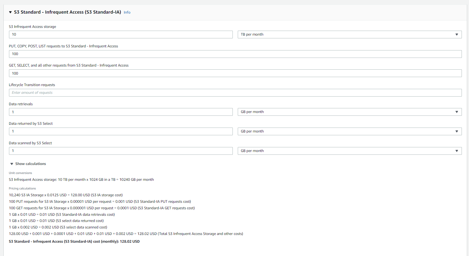Click the disclosure arrow next to Show calculations
469x256 pixels.
[x=11, y=163]
